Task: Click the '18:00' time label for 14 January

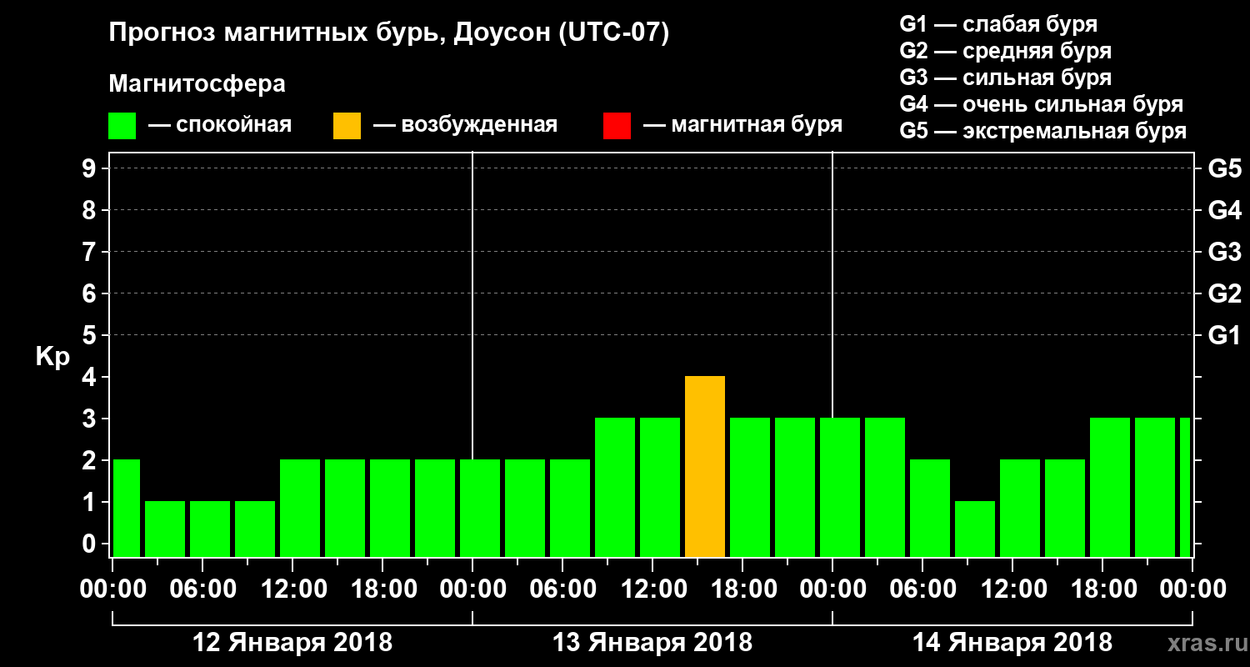Action: pyautogui.click(x=1102, y=589)
